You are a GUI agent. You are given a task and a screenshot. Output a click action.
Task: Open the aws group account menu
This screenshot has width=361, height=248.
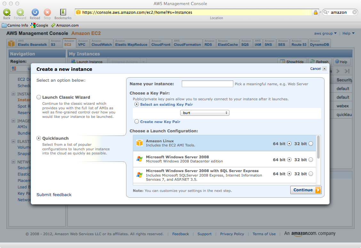(325, 33)
